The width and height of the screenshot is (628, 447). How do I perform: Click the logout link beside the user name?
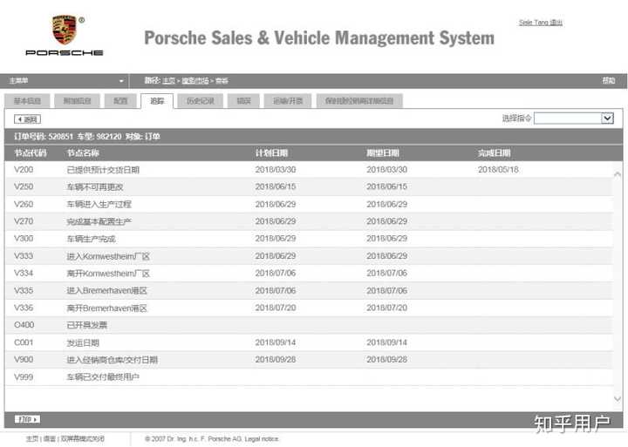556,23
